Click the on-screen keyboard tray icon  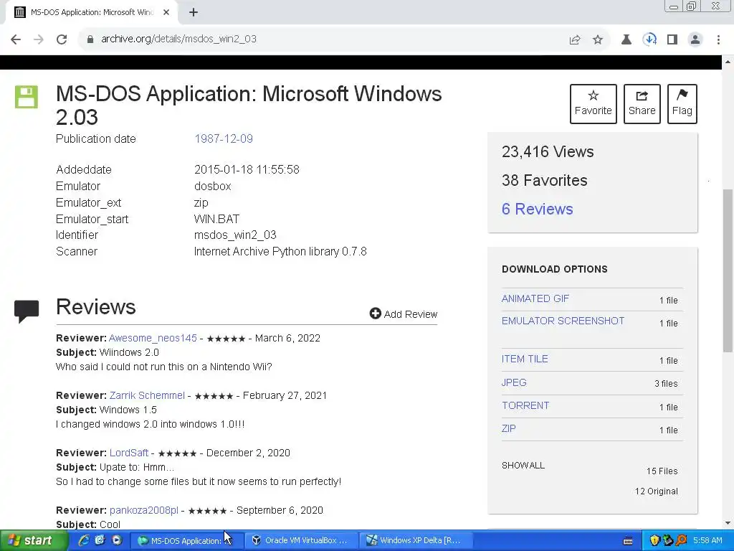(x=628, y=541)
